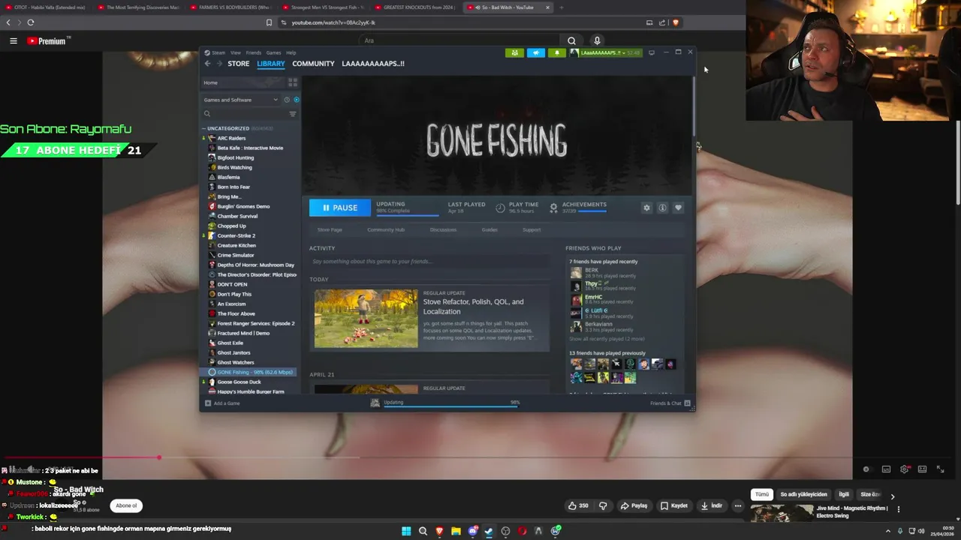Use YouTube voice search microphone
Screen dimensions: 961x540
(597, 40)
